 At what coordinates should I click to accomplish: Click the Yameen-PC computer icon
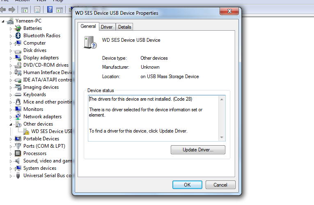coord(10,21)
